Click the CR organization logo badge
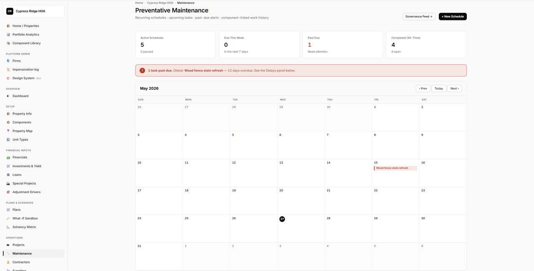The image size is (534, 271). point(10,11)
